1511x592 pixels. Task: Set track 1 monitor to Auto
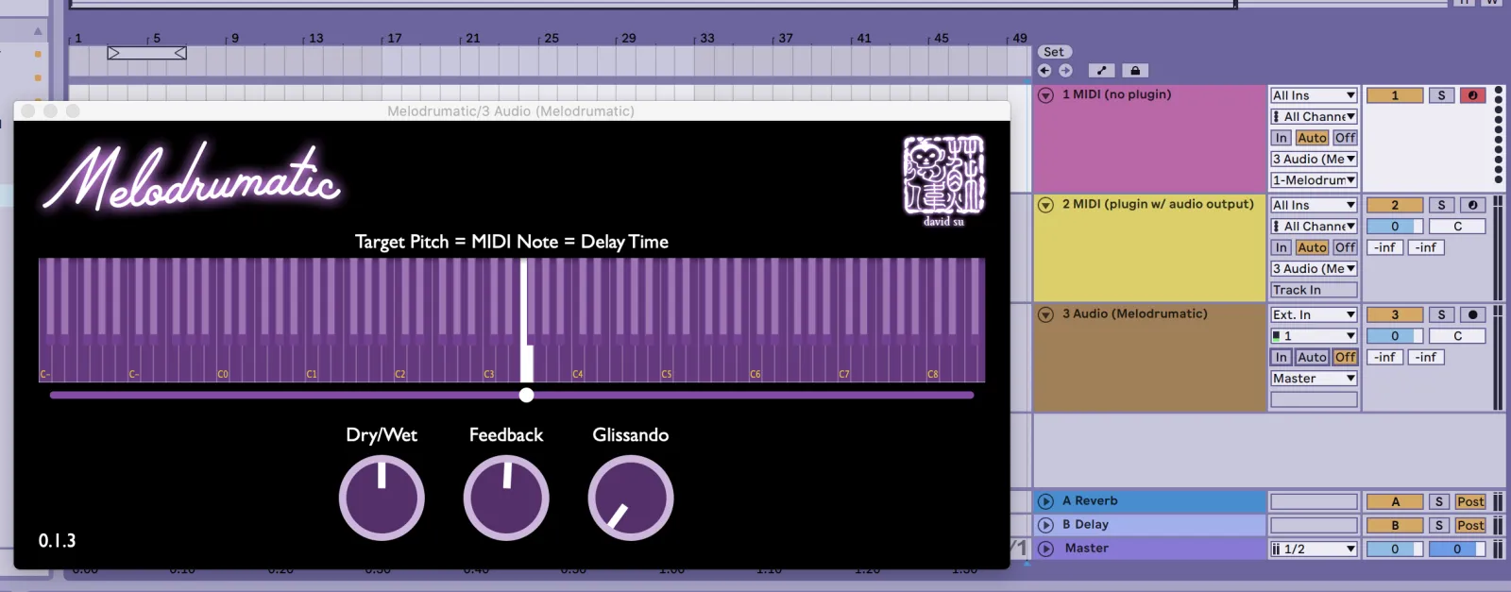(1312, 138)
